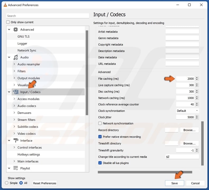Decrease File caching value with down arrow
Viewport: 209px width, 190px height.
pyautogui.click(x=197, y=80)
